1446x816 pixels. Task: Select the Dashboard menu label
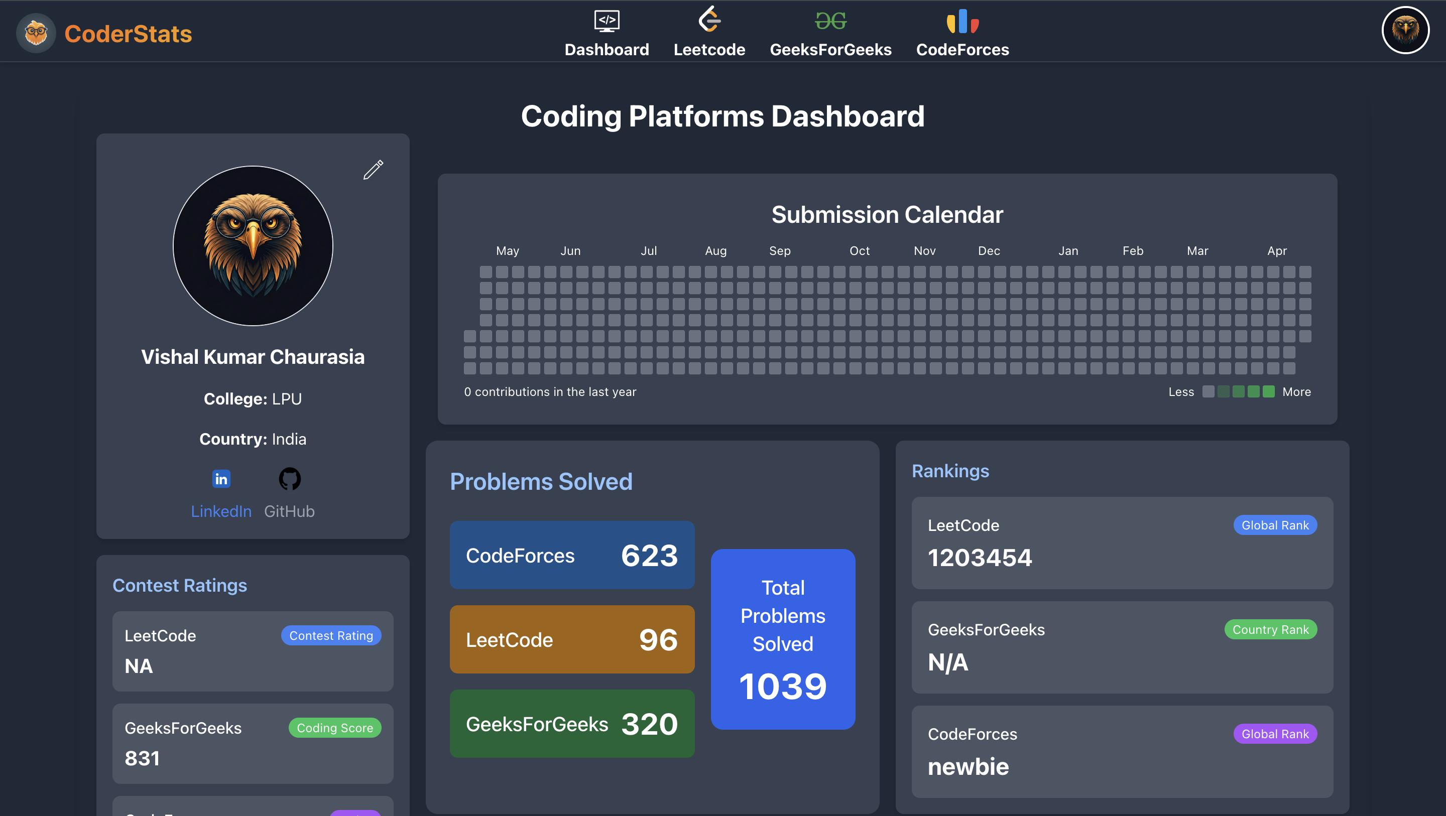point(607,49)
